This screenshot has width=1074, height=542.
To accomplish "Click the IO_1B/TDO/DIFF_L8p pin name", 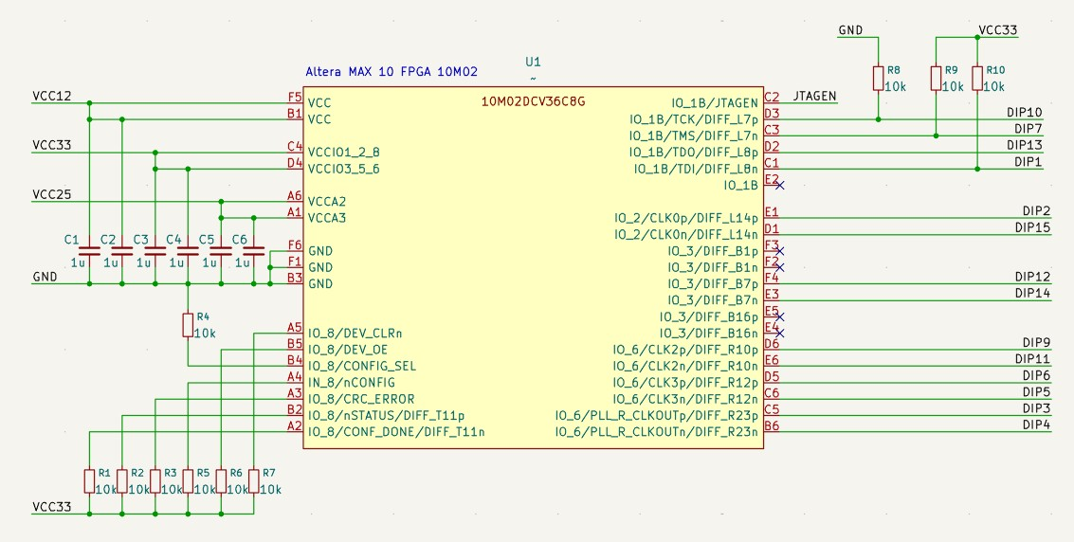I will pos(693,153).
